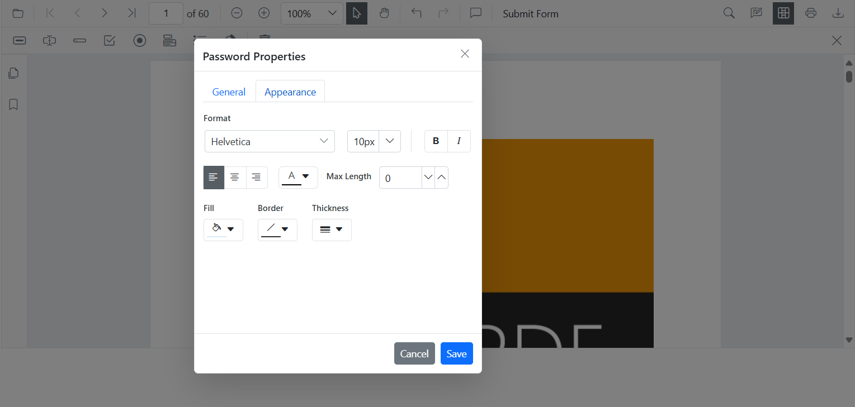Click scrollbar down arrow
The height and width of the screenshot is (407, 855).
coord(849,339)
